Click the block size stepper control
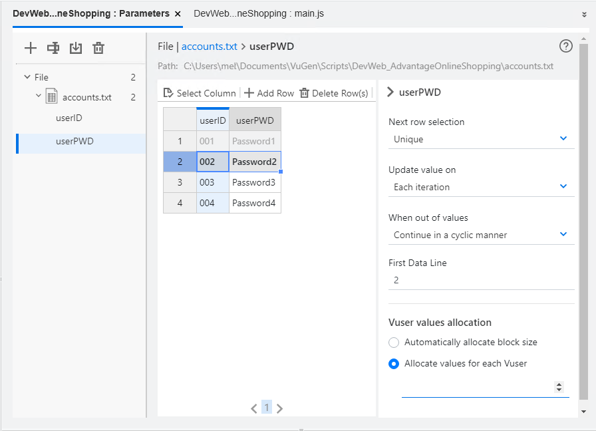Image resolution: width=596 pixels, height=431 pixels. (559, 386)
